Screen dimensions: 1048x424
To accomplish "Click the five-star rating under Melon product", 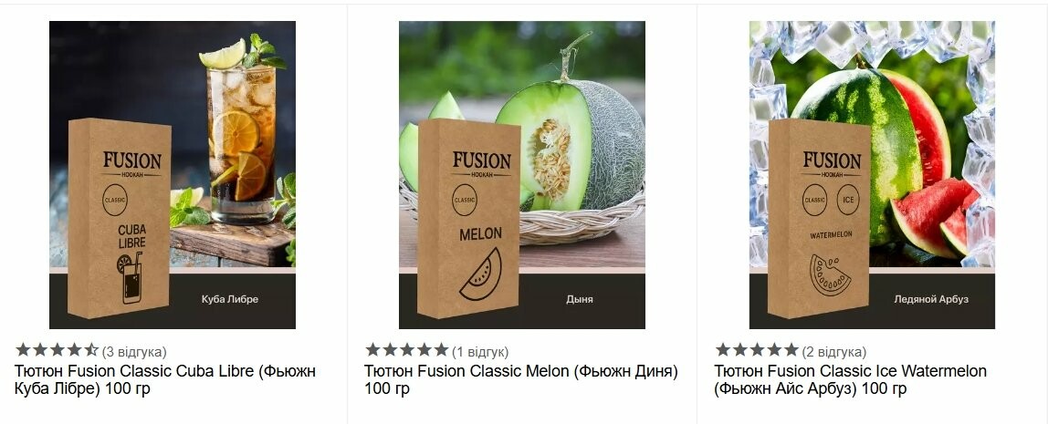I will coord(406,350).
